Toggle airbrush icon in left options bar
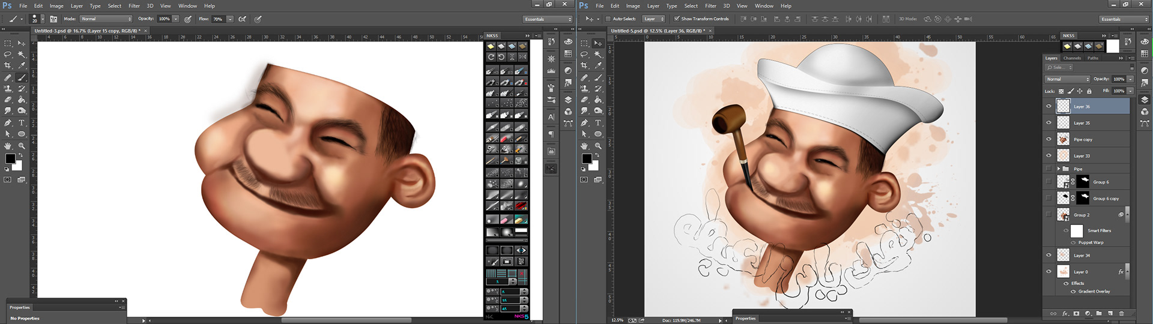1153x324 pixels. tap(243, 19)
